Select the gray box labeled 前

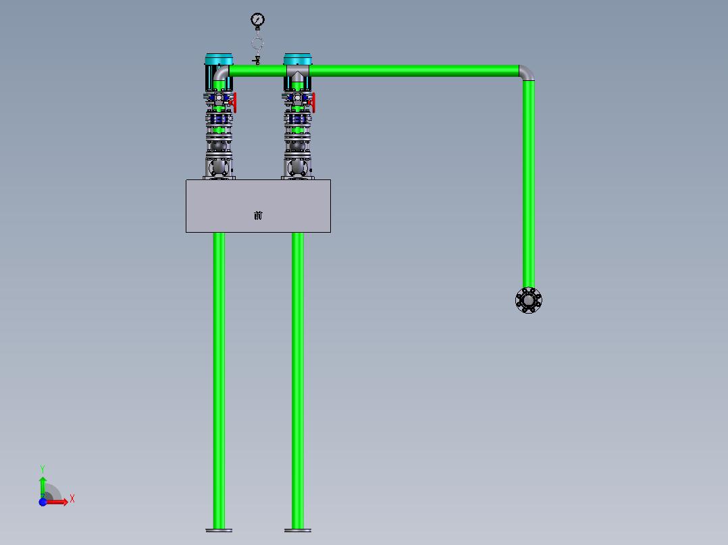pos(258,206)
